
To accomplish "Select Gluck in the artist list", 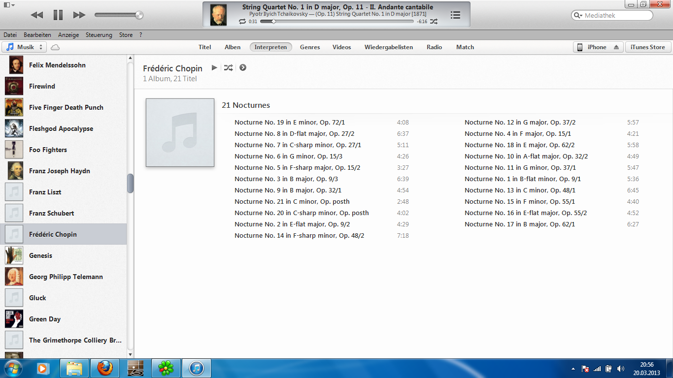I will [x=63, y=298].
